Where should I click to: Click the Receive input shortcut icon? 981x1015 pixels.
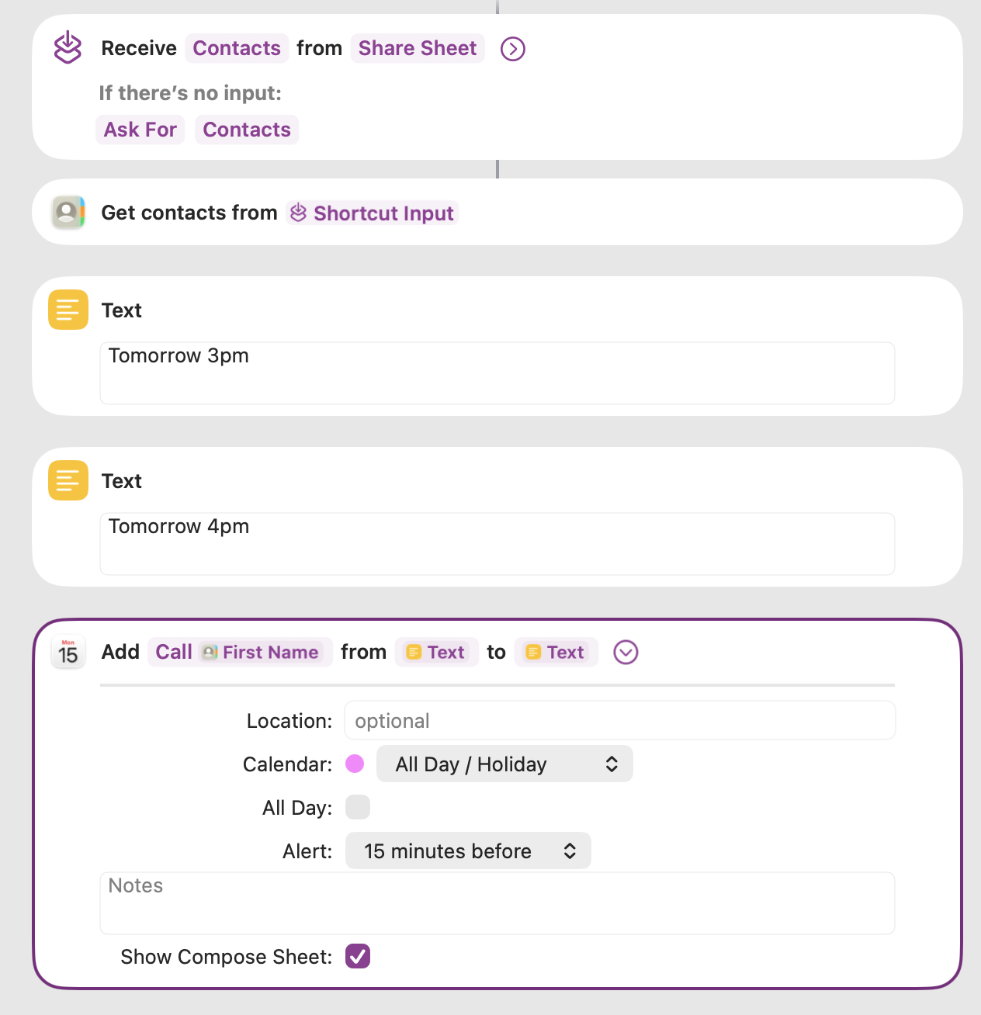pos(68,47)
